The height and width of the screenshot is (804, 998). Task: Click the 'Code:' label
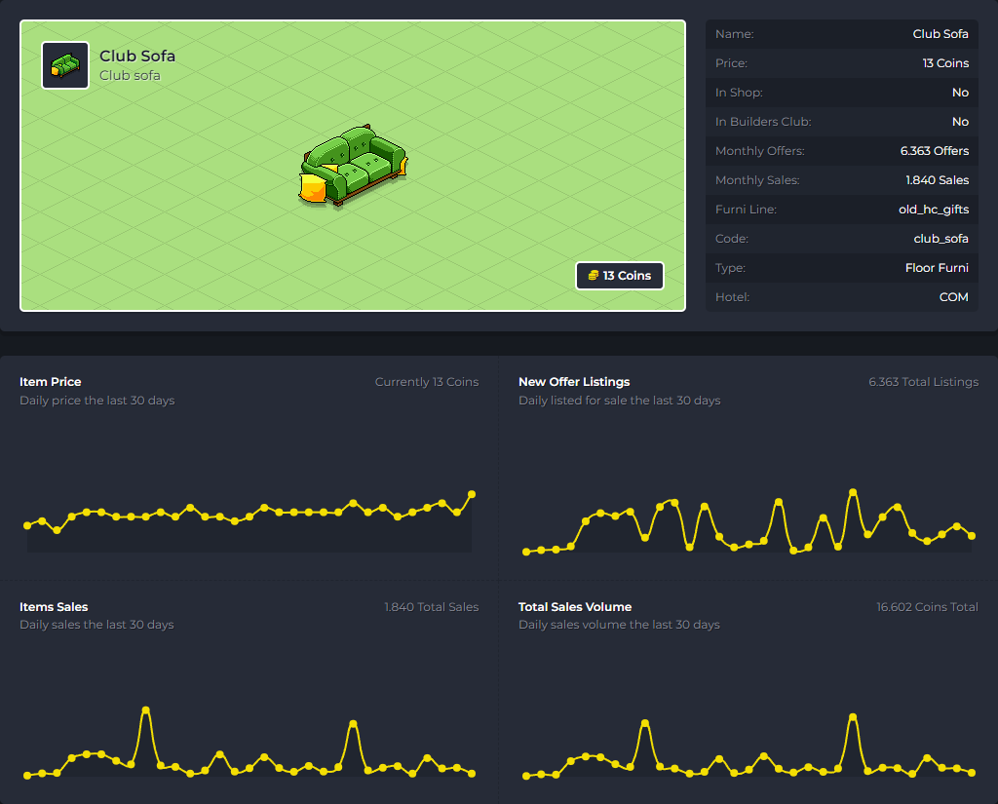(731, 239)
